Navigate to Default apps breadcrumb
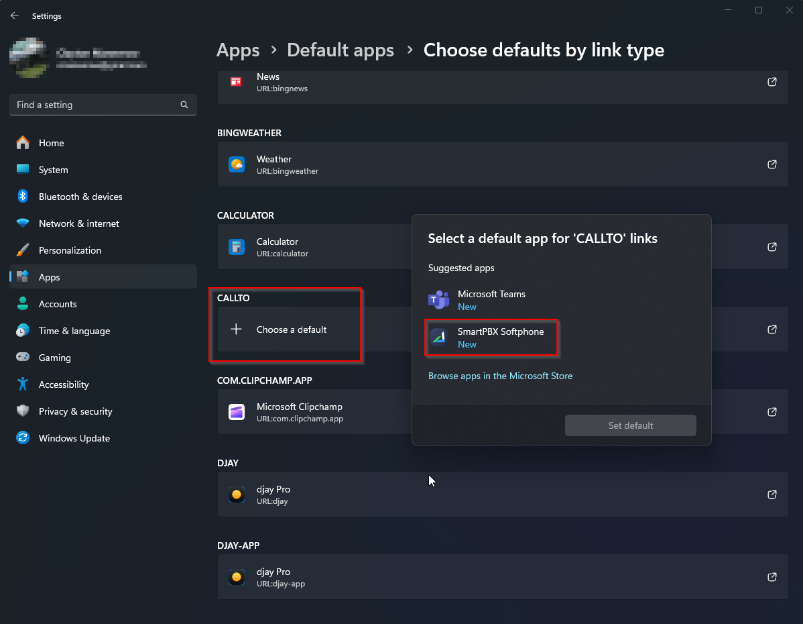The height and width of the screenshot is (624, 803). click(341, 50)
